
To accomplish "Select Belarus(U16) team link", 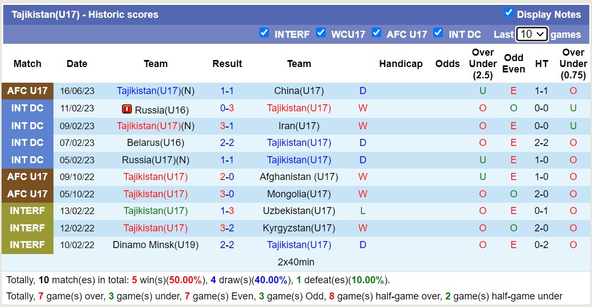I will coord(156,143).
